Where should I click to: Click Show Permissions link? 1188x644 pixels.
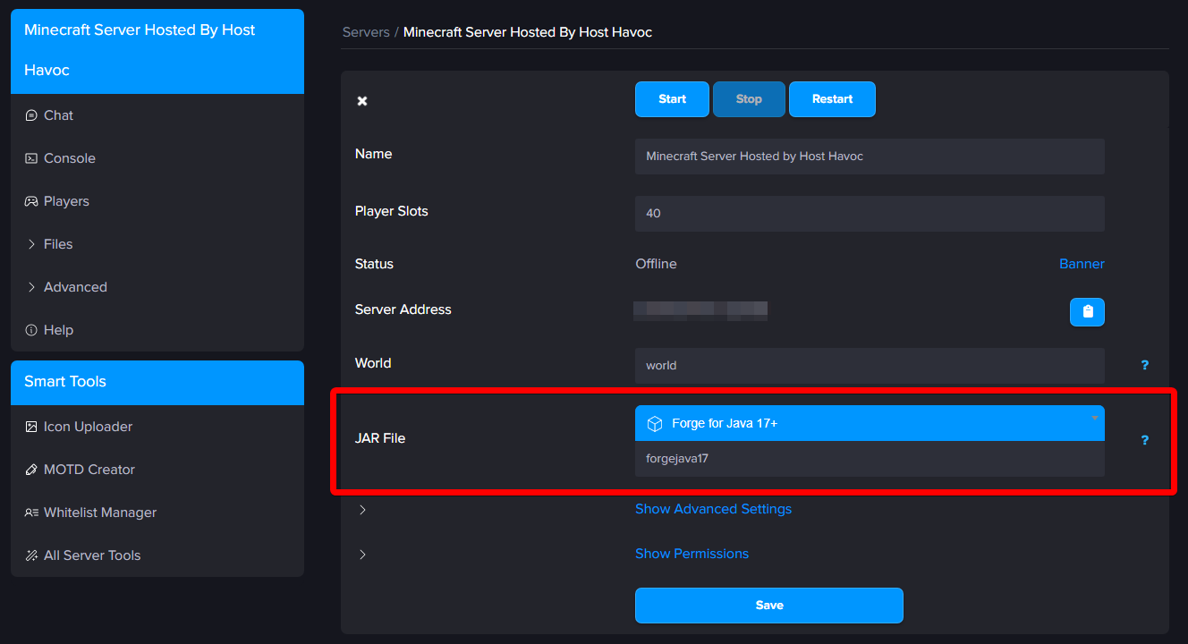click(x=692, y=554)
